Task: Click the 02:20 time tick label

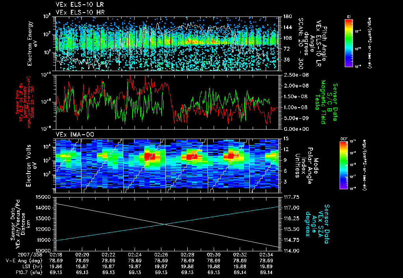Action: pyautogui.click(x=82, y=255)
